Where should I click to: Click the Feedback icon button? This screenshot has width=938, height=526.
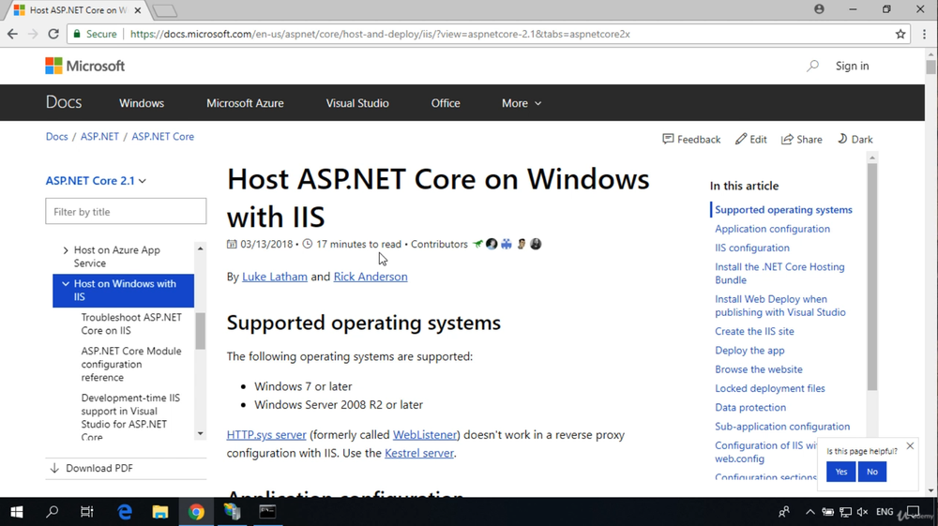[x=691, y=140]
